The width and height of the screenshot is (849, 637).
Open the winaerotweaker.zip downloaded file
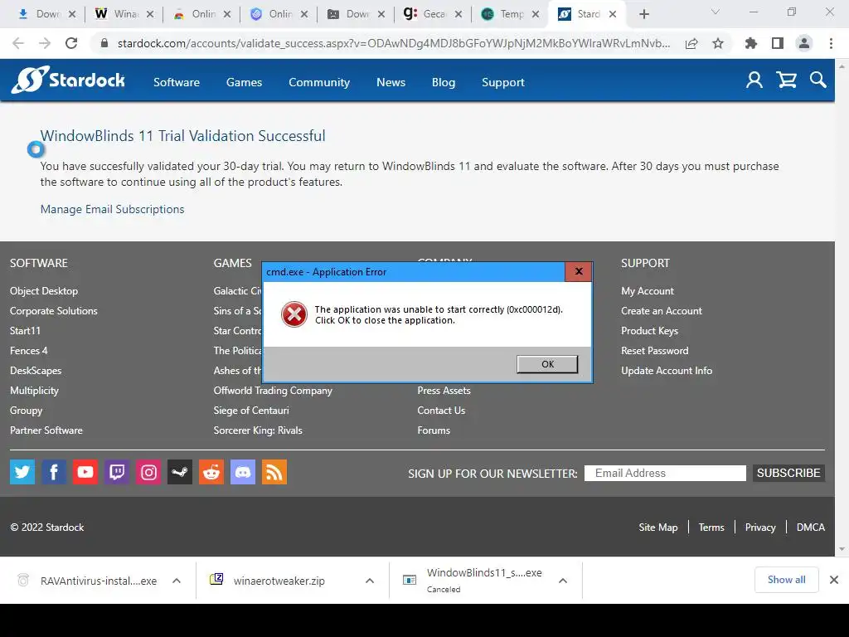[x=279, y=581]
